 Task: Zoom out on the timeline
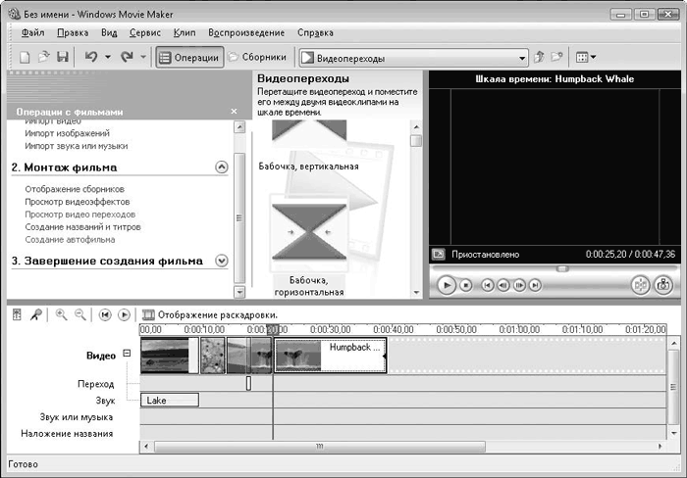pos(79,314)
